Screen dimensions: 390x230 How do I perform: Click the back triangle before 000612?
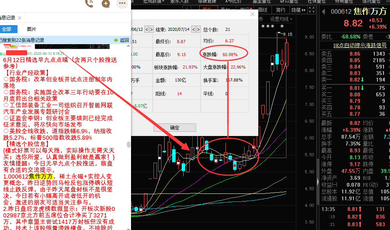click(x=323, y=11)
